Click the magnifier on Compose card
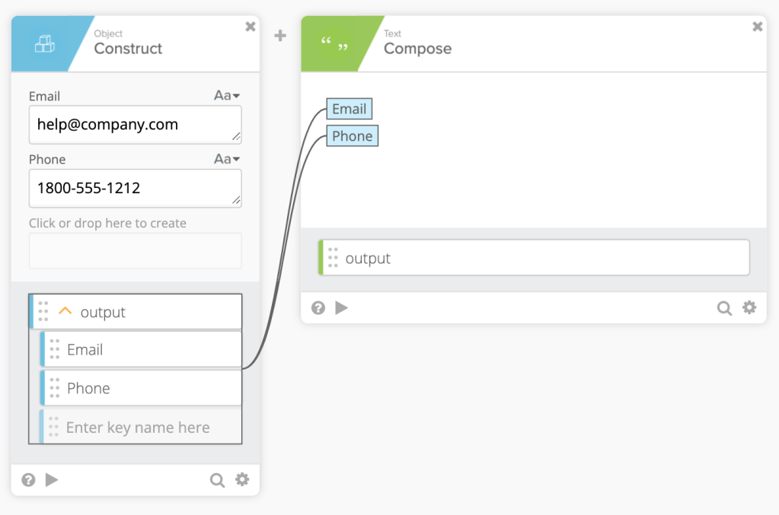Screen dimensions: 779x515 click(724, 308)
